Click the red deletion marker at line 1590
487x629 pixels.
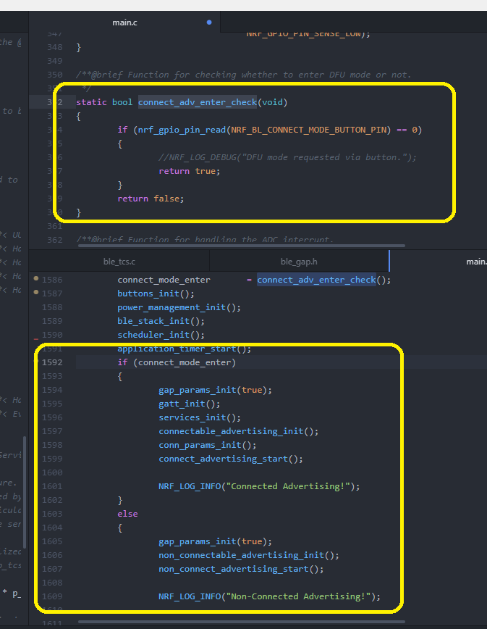tap(35, 338)
